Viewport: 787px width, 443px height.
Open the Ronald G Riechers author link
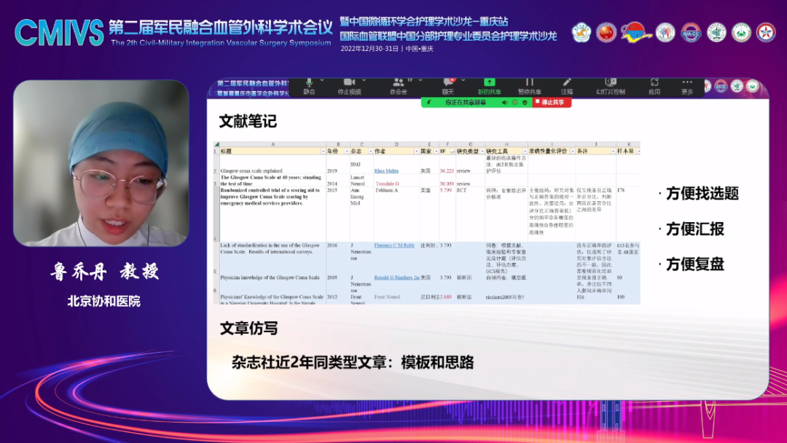[396, 278]
